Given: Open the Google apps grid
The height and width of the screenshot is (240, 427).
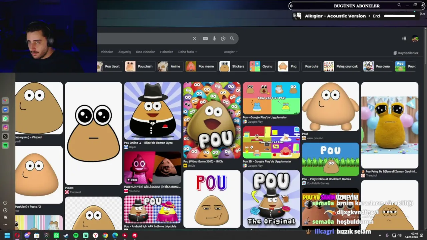Looking at the screenshot, I should point(404,39).
